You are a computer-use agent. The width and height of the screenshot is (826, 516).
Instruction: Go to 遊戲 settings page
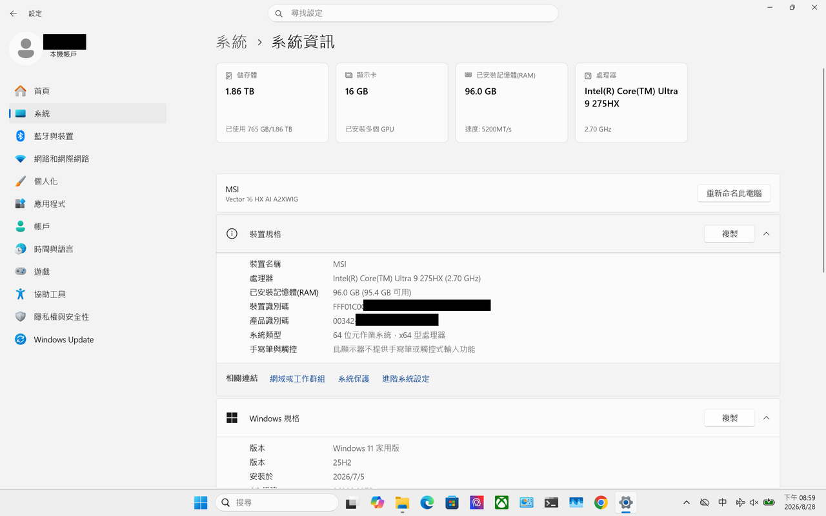[88, 272]
